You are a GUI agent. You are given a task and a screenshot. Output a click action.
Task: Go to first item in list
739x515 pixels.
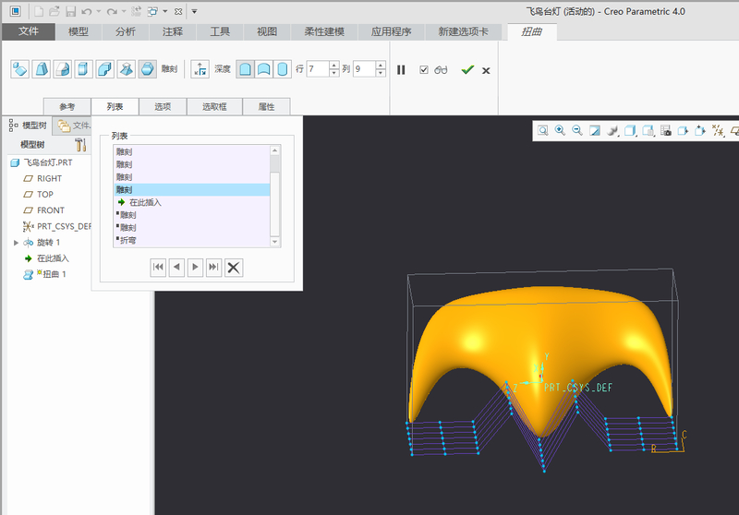(x=158, y=268)
